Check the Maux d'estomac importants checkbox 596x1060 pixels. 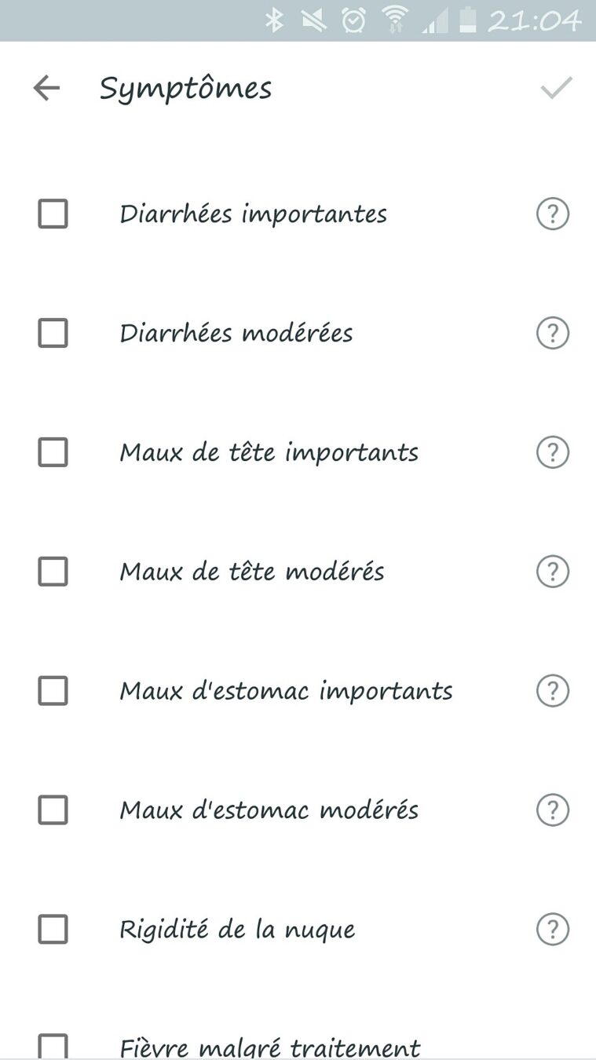[x=53, y=691]
